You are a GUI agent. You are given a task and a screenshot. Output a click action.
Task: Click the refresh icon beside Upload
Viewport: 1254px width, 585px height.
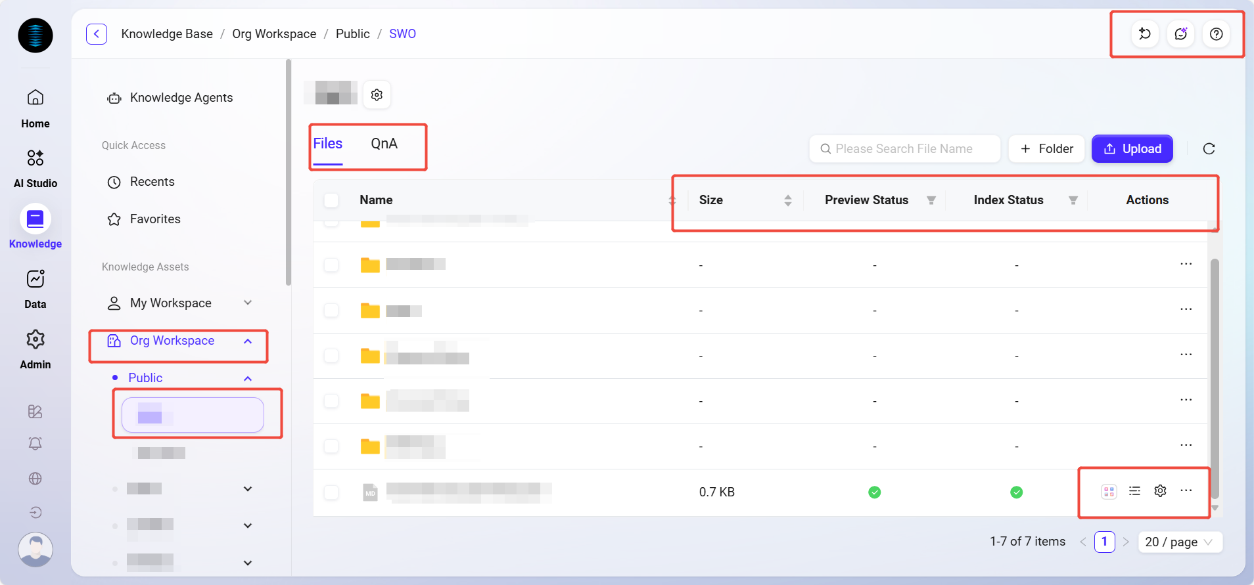[1208, 149]
